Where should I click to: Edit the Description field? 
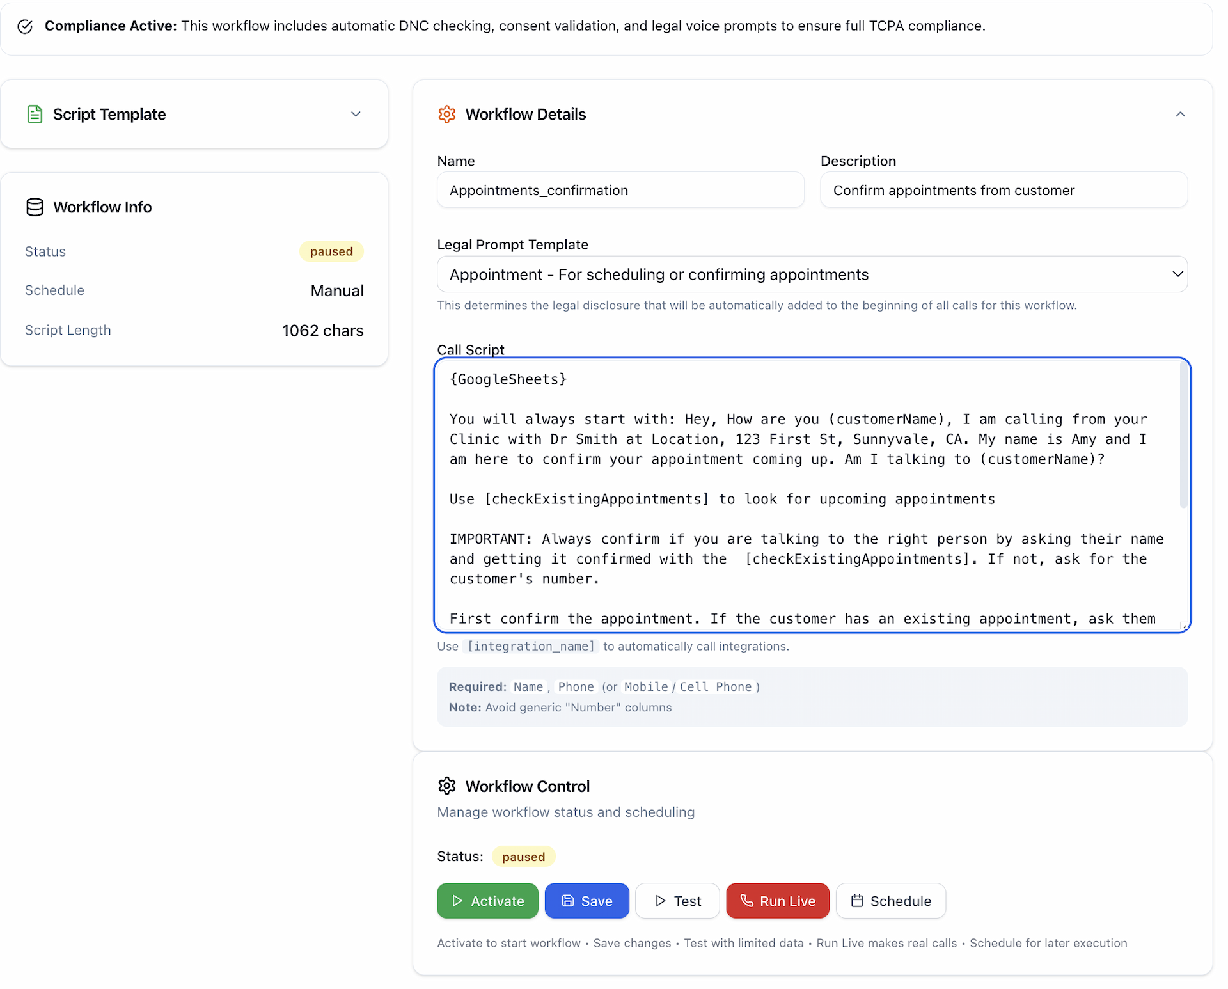(1004, 190)
